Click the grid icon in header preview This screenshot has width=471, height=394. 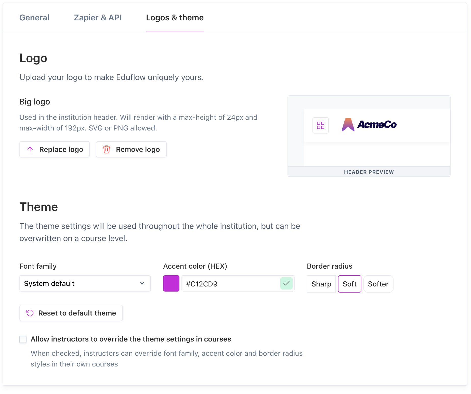coord(321,125)
